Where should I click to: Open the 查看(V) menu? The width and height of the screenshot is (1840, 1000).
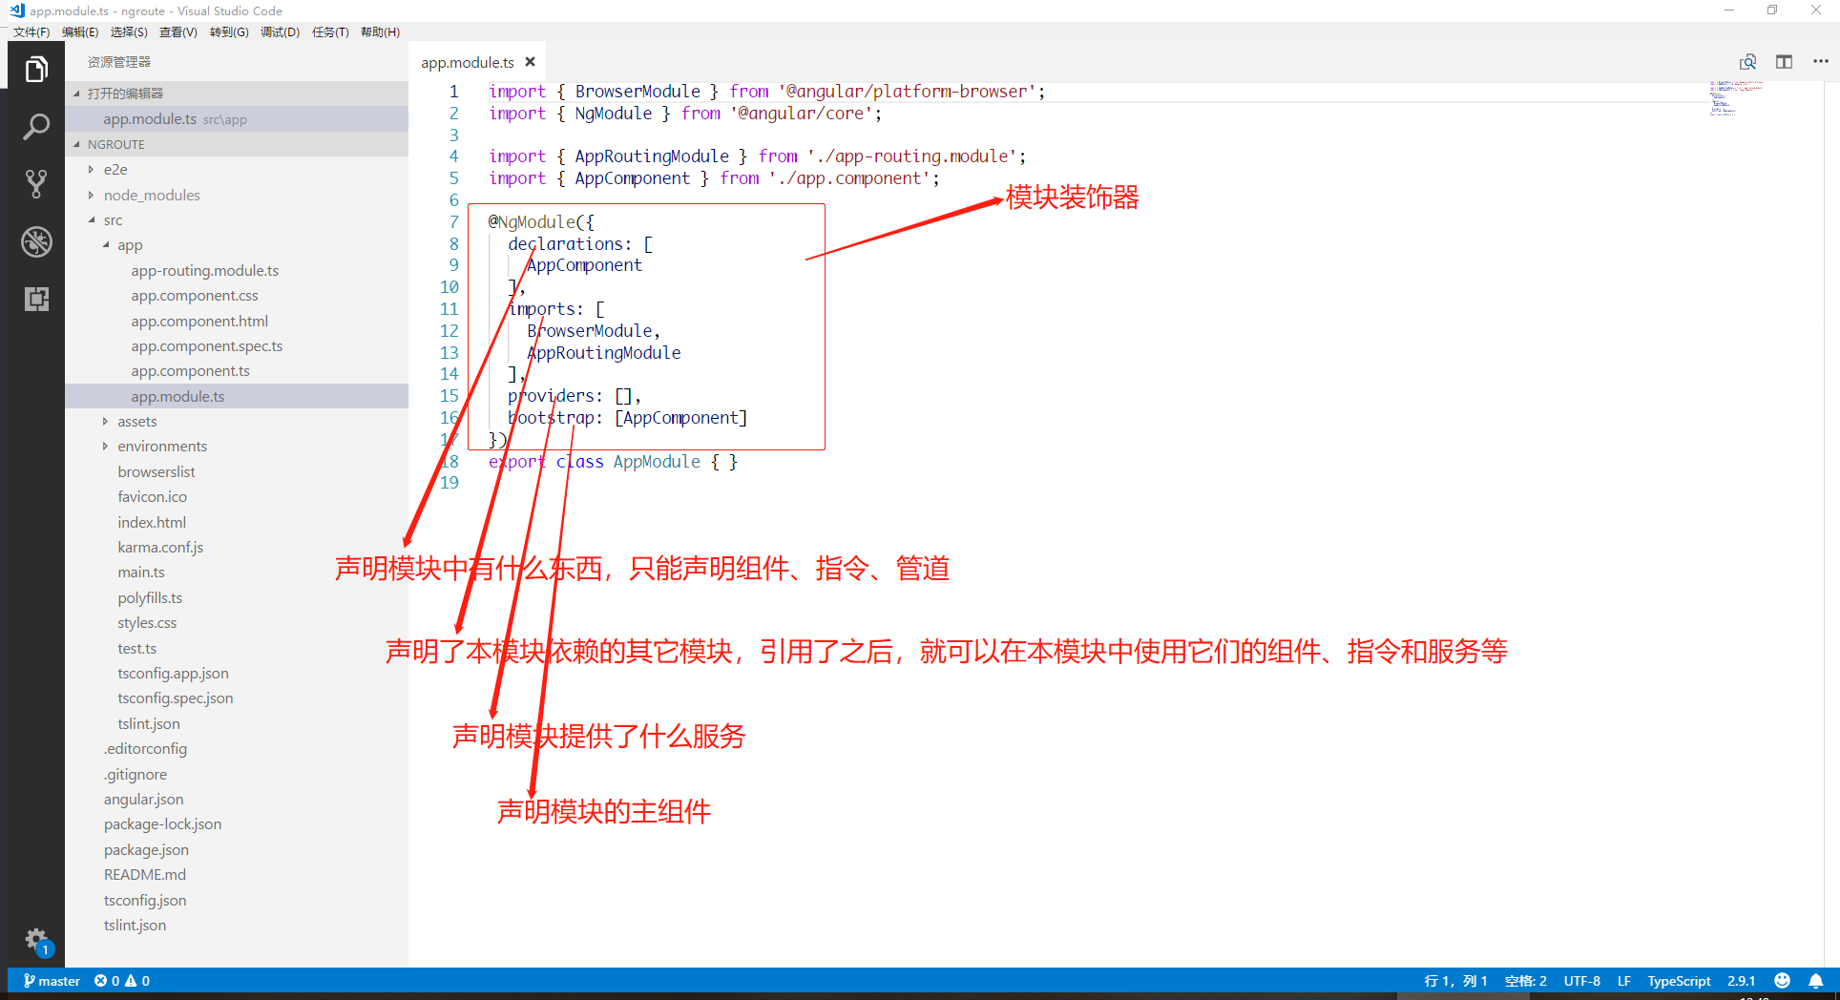click(178, 31)
